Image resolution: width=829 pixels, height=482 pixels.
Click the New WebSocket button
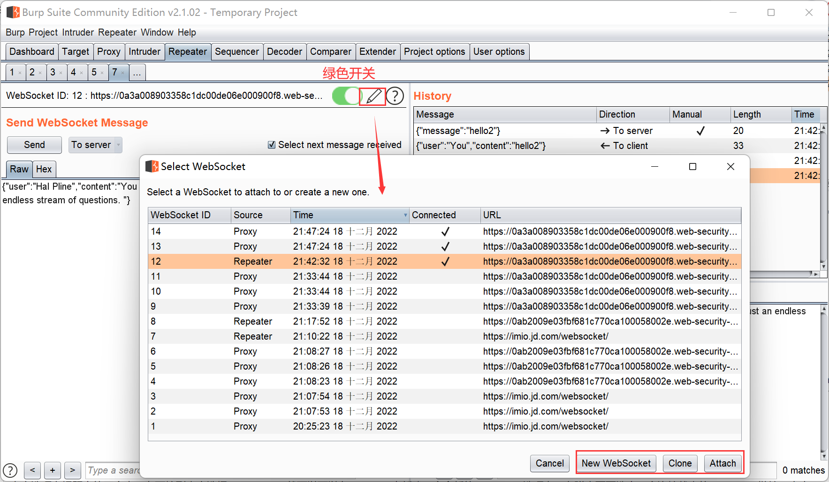point(616,463)
